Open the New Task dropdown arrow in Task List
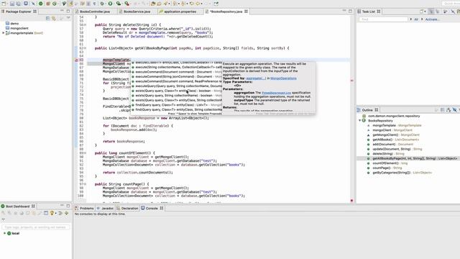The image size is (460, 259). [425, 12]
